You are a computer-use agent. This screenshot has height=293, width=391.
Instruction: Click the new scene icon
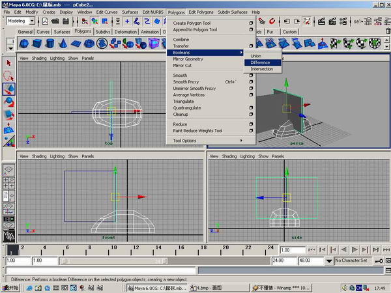[x=45, y=21]
